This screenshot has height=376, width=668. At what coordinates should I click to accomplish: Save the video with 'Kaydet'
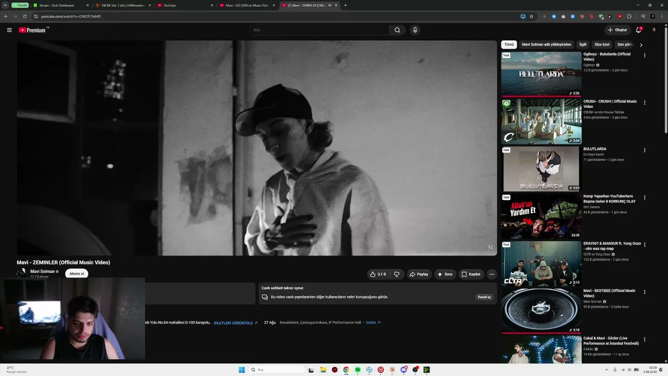471,274
